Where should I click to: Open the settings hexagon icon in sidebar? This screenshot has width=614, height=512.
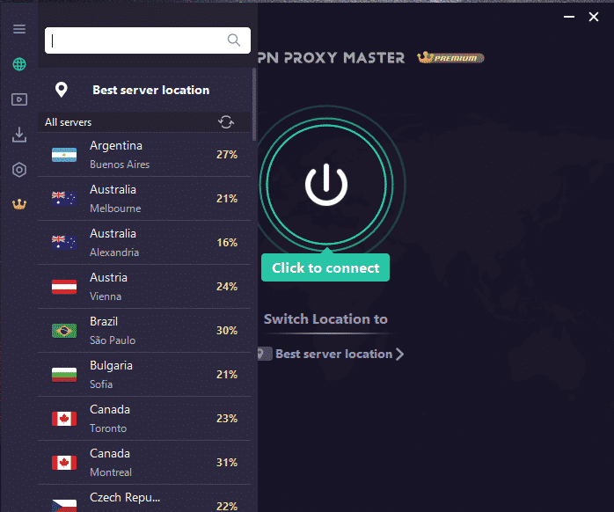click(x=19, y=170)
